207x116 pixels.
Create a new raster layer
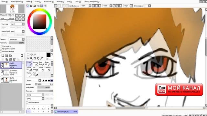(3, 55)
